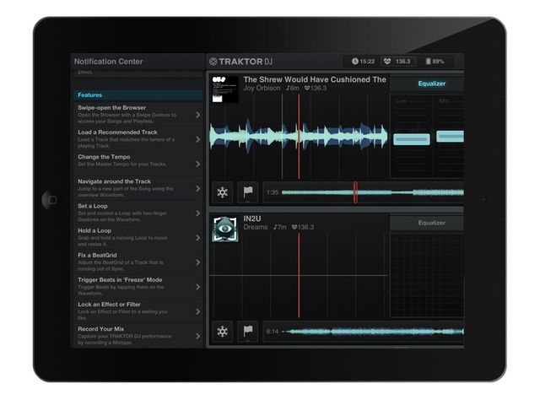Open bottom deck FX snowflake button

pos(223,332)
